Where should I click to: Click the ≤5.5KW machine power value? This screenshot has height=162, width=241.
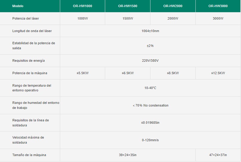[83, 73]
